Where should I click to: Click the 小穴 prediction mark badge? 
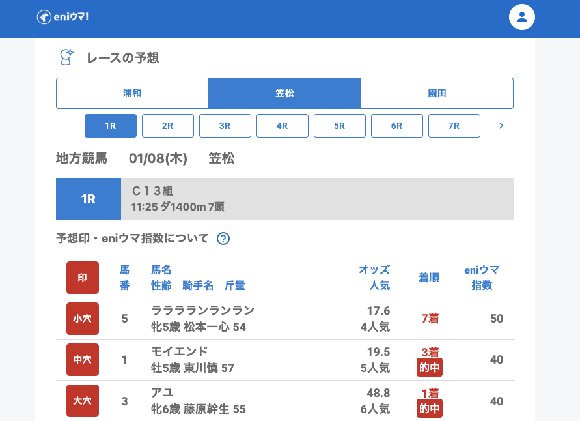pyautogui.click(x=83, y=319)
